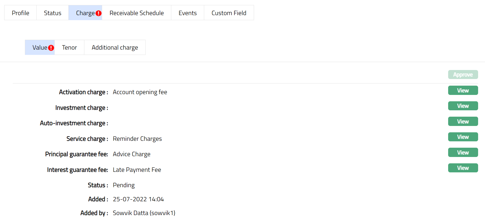The height and width of the screenshot is (223, 485).
Task: View the Service charge row
Action: pos(463,137)
